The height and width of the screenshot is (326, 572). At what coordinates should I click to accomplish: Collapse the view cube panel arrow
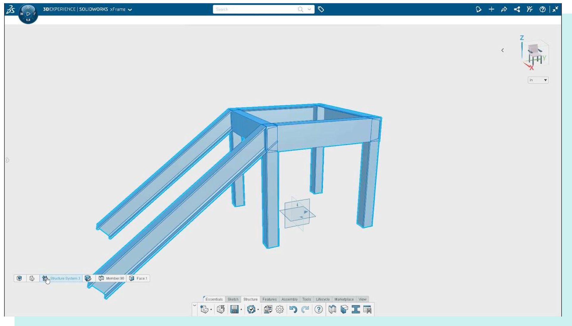click(503, 50)
